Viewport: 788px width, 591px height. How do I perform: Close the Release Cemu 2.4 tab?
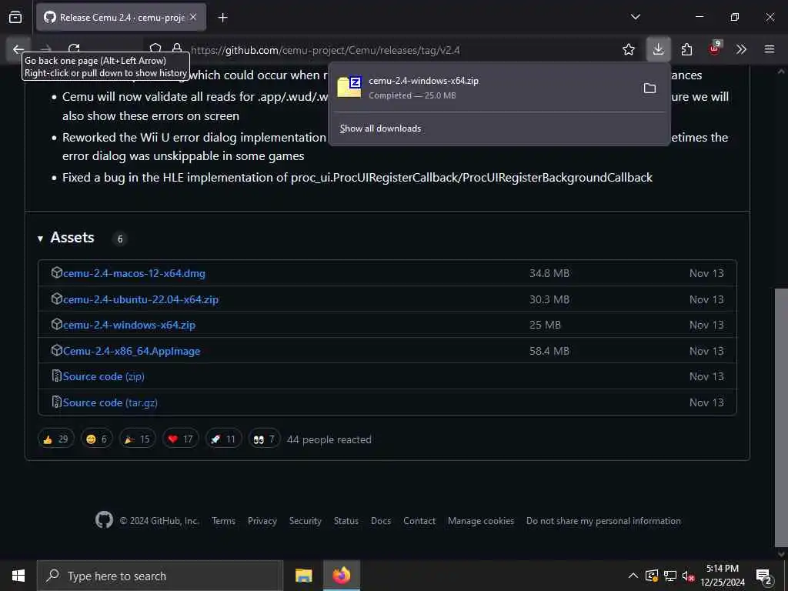pyautogui.click(x=193, y=17)
